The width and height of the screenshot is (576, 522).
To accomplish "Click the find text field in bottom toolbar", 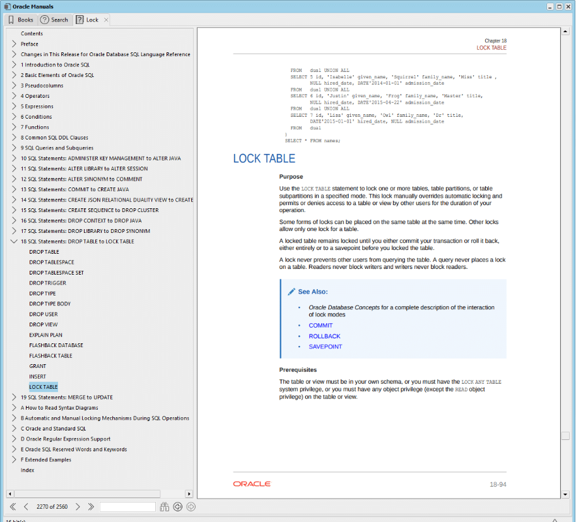I will coord(127,507).
